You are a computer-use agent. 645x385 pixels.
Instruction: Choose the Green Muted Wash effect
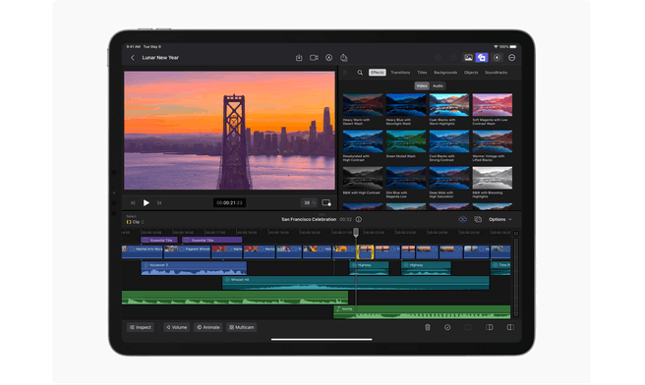tap(406, 144)
